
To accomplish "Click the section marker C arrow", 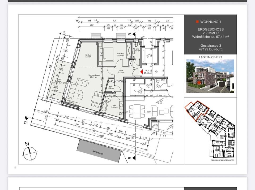I will pyautogui.click(x=26, y=118).
